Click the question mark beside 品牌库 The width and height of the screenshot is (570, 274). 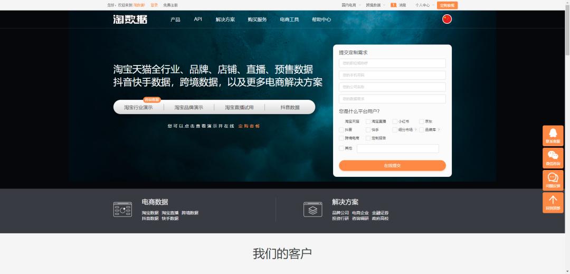click(439, 130)
